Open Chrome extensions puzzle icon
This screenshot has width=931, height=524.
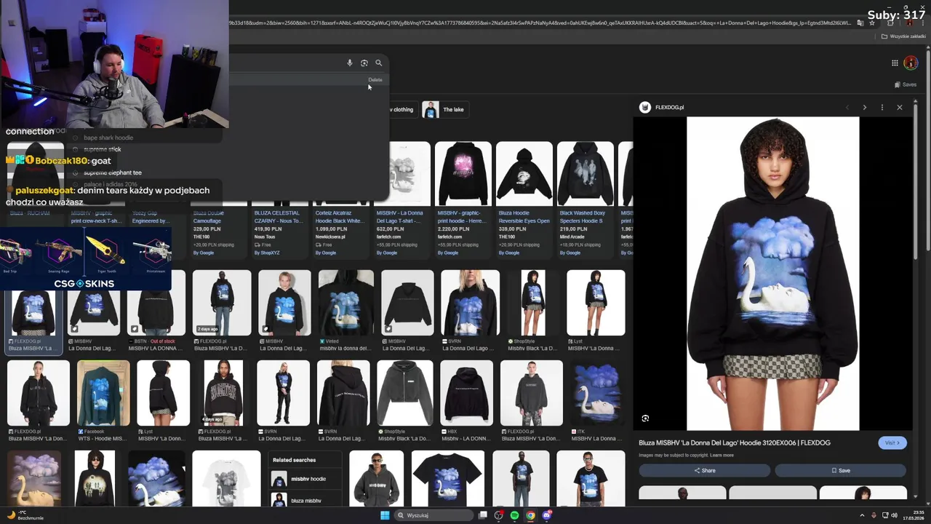(x=890, y=23)
